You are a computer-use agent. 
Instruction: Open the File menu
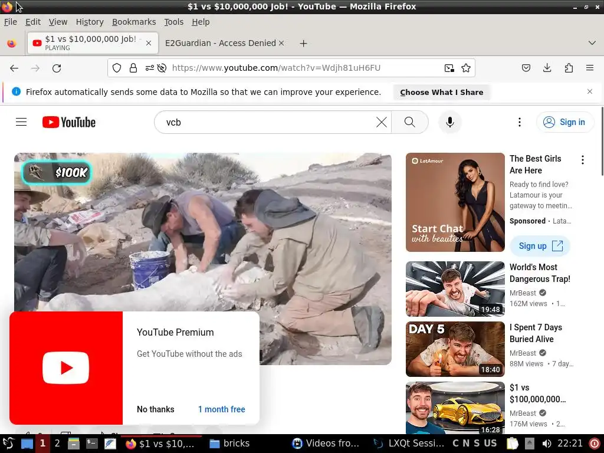point(11,22)
